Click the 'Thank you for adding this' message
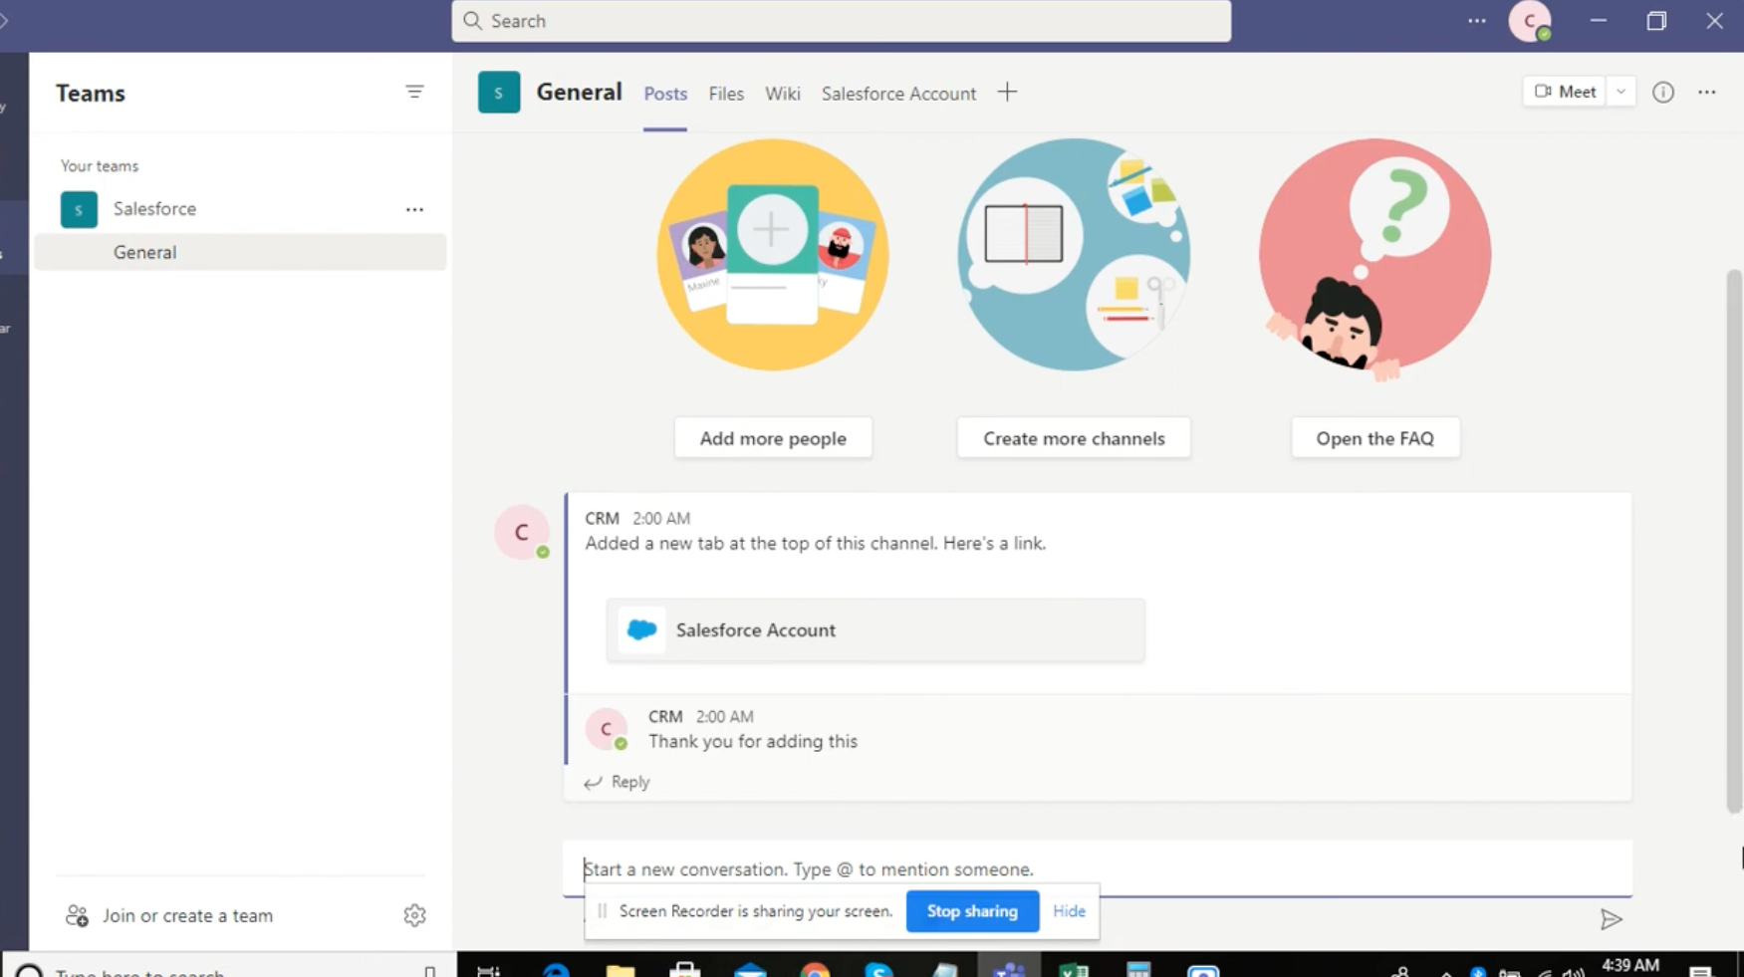The width and height of the screenshot is (1744, 977). click(753, 742)
